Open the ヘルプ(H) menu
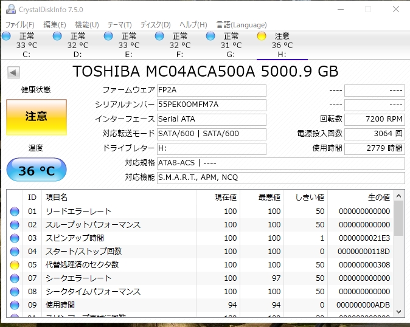Image resolution: width=410 pixels, height=327 pixels. click(193, 25)
